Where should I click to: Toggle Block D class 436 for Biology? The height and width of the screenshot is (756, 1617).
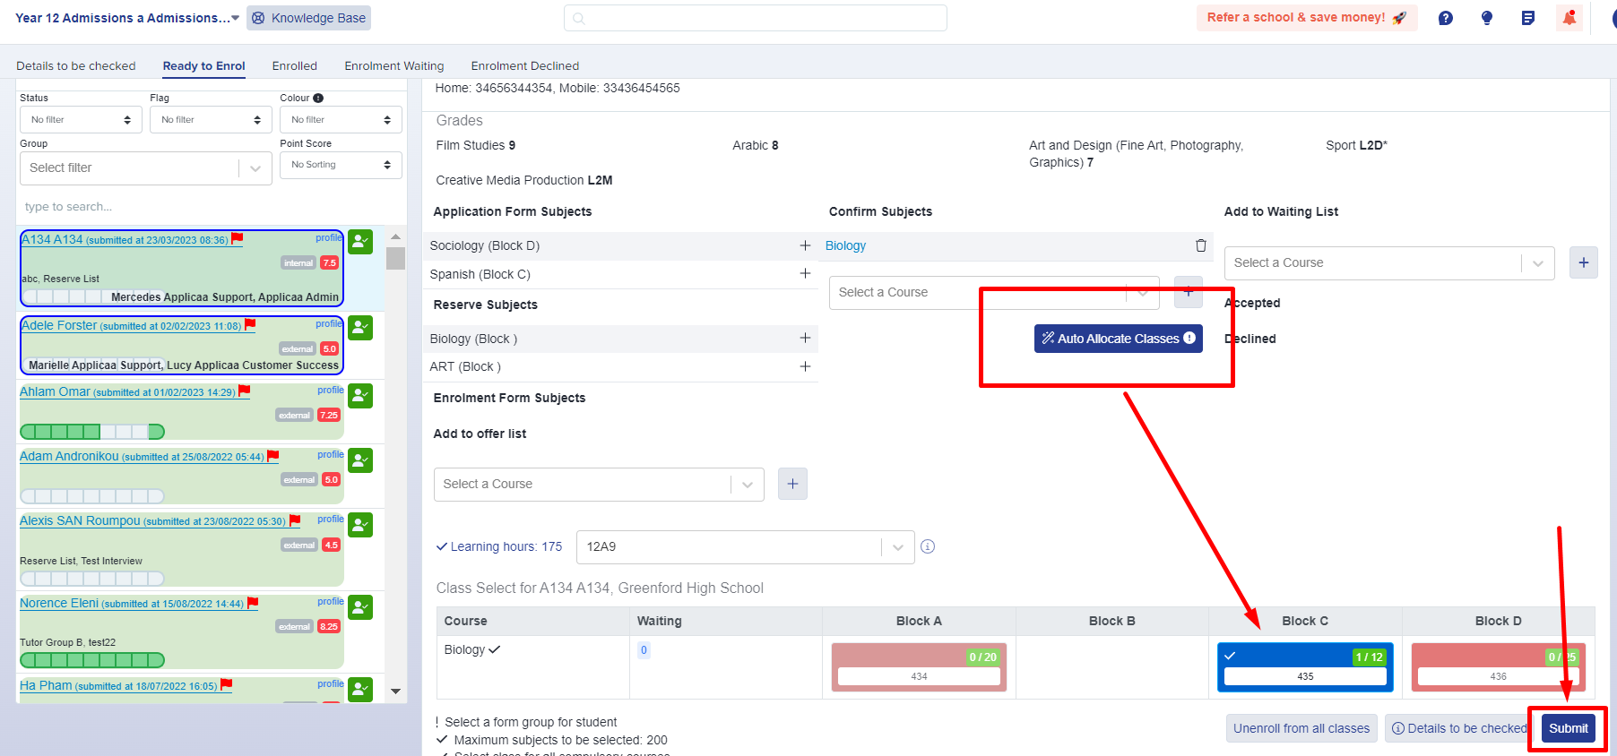1498,667
